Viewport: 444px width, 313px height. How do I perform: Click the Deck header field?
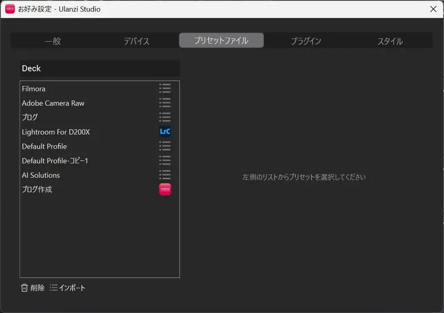(100, 69)
